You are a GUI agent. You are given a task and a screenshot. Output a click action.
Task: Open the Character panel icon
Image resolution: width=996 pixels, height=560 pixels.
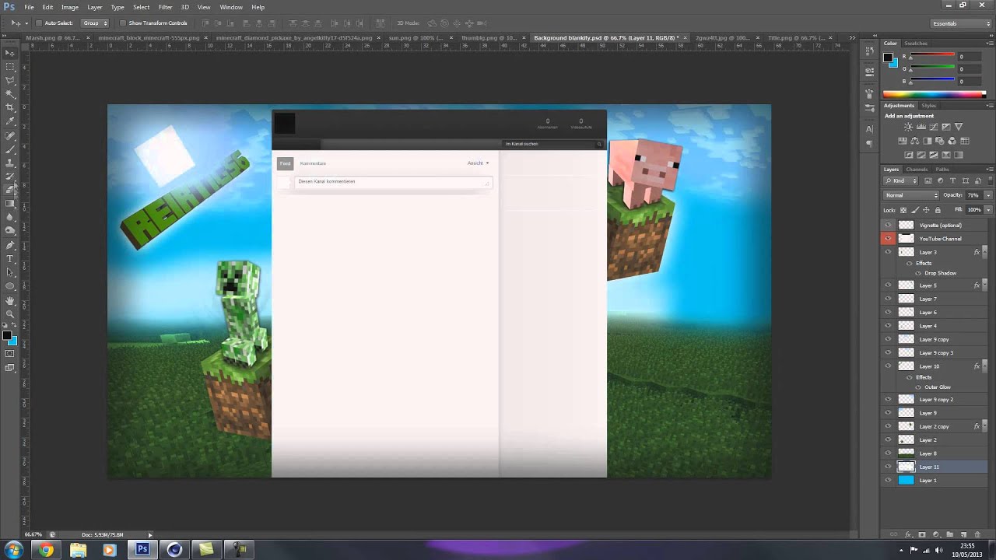coord(869,128)
